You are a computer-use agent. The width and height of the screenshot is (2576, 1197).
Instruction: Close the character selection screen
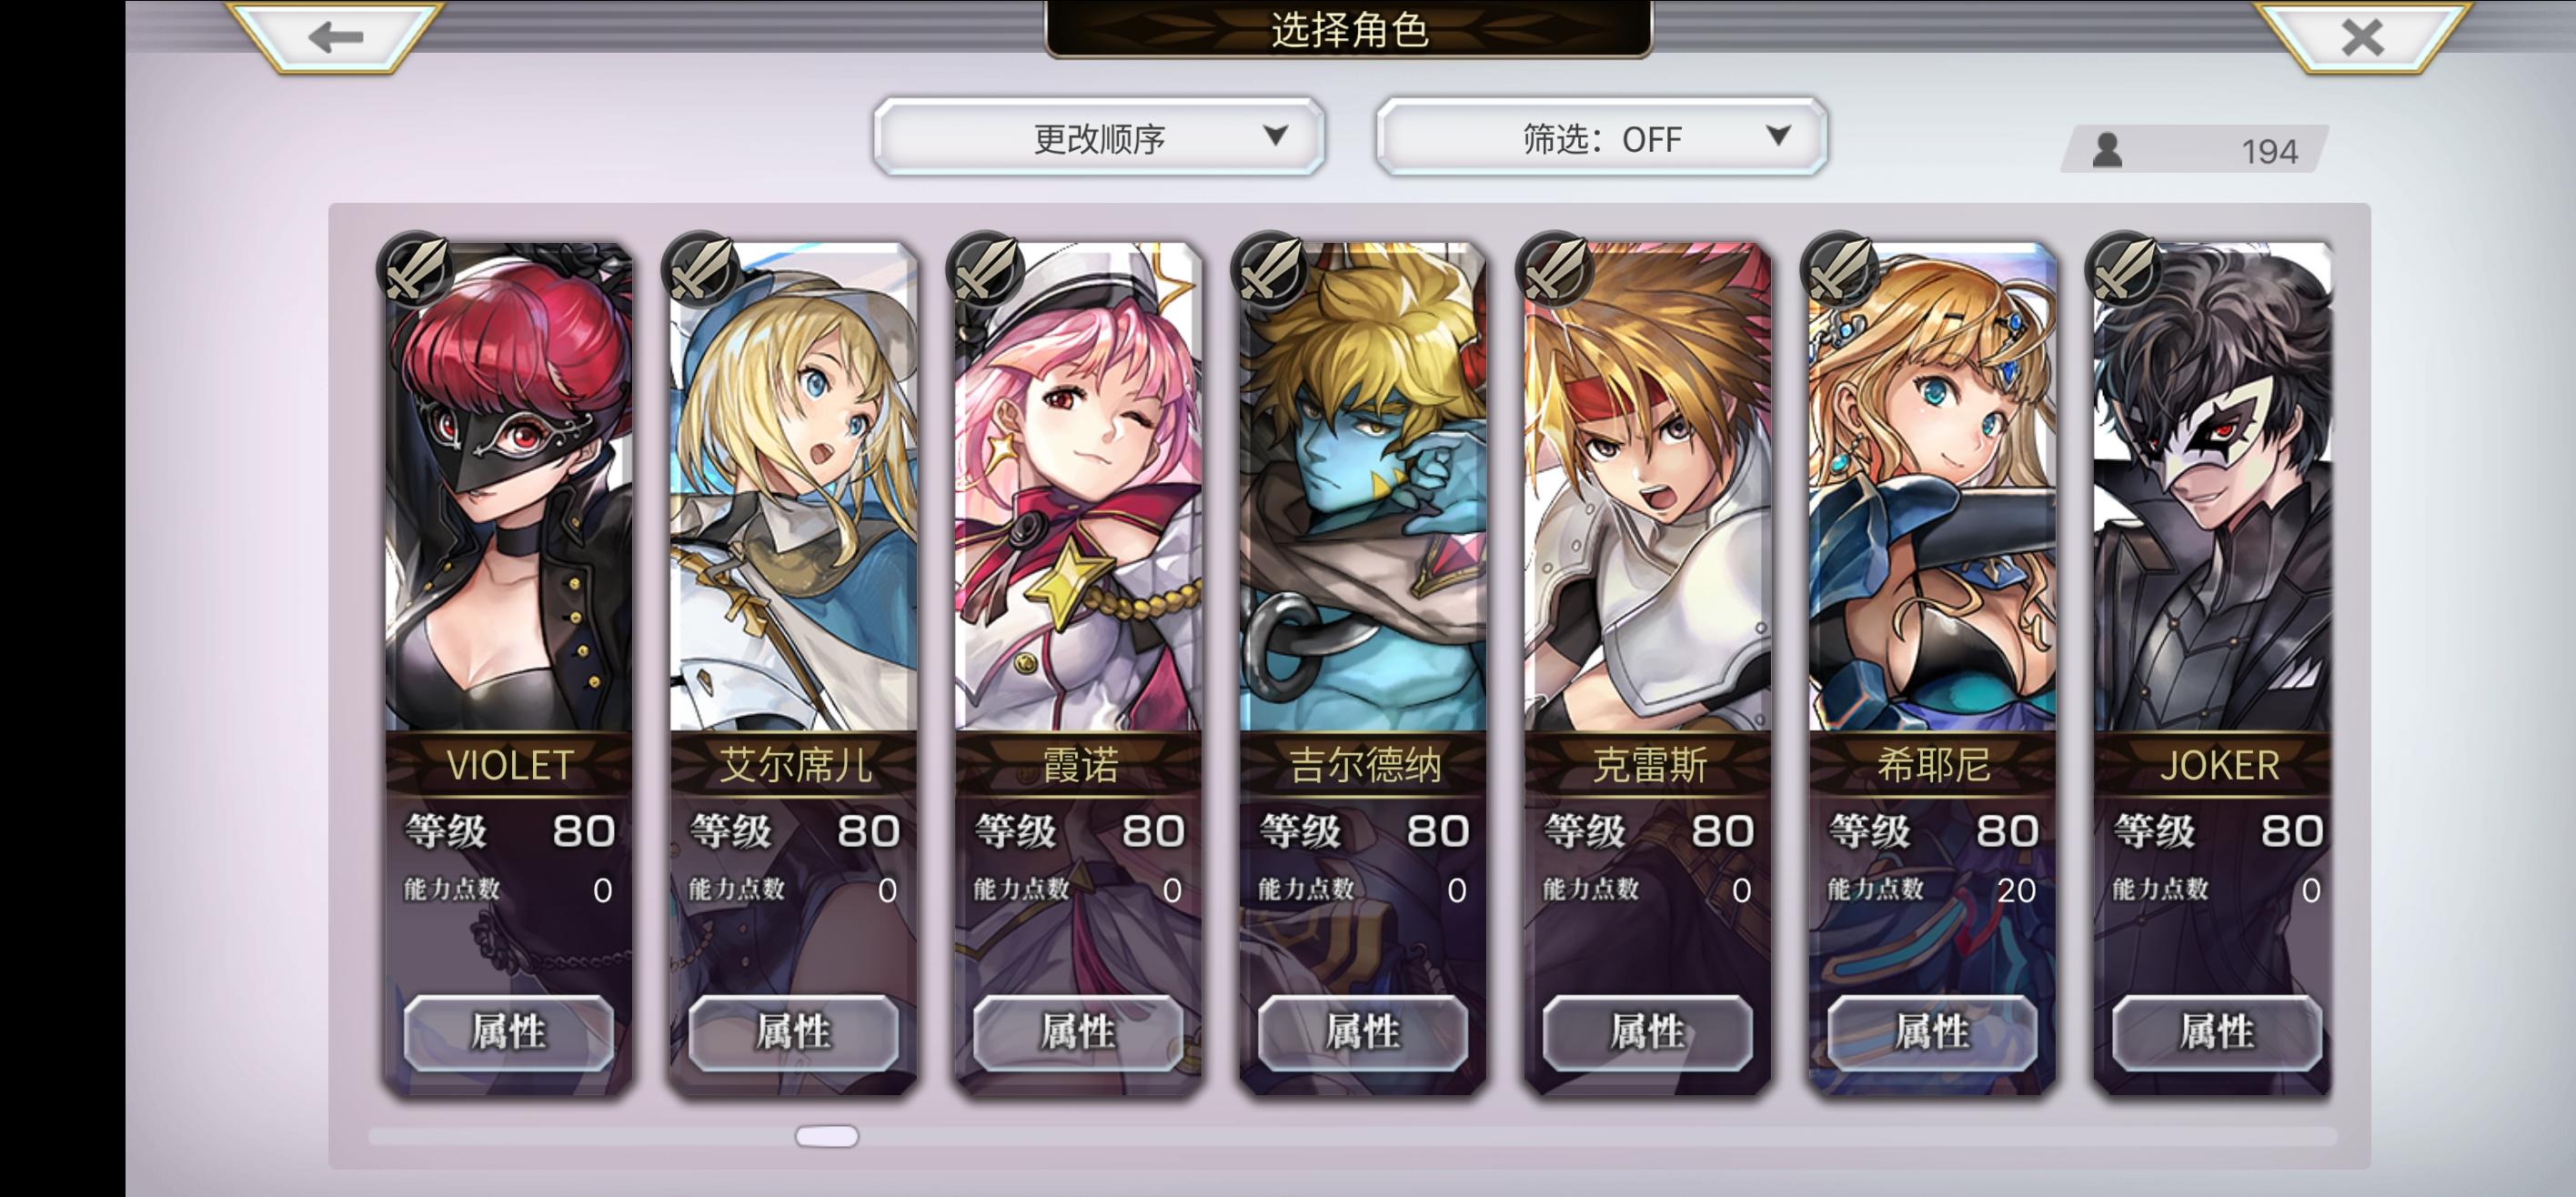pos(2361,37)
